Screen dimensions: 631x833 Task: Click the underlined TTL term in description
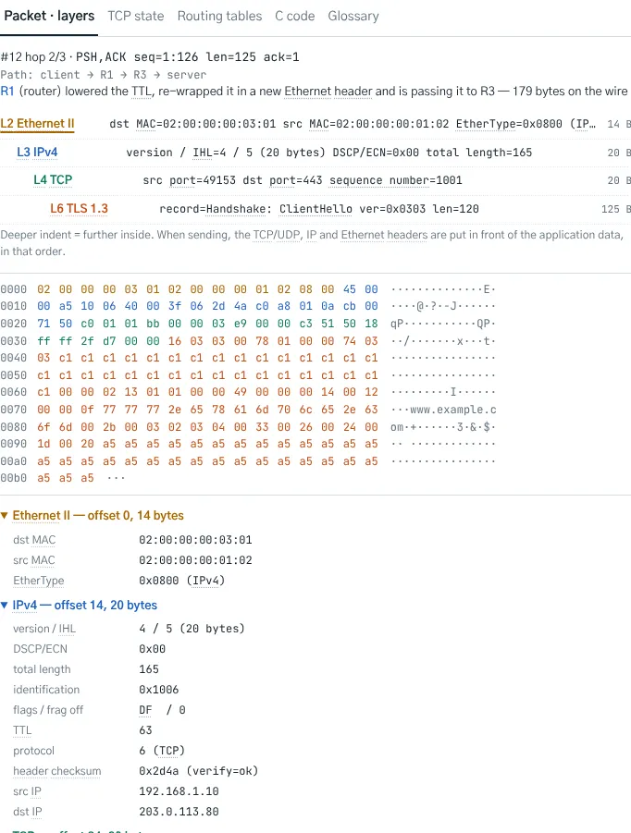click(x=142, y=91)
